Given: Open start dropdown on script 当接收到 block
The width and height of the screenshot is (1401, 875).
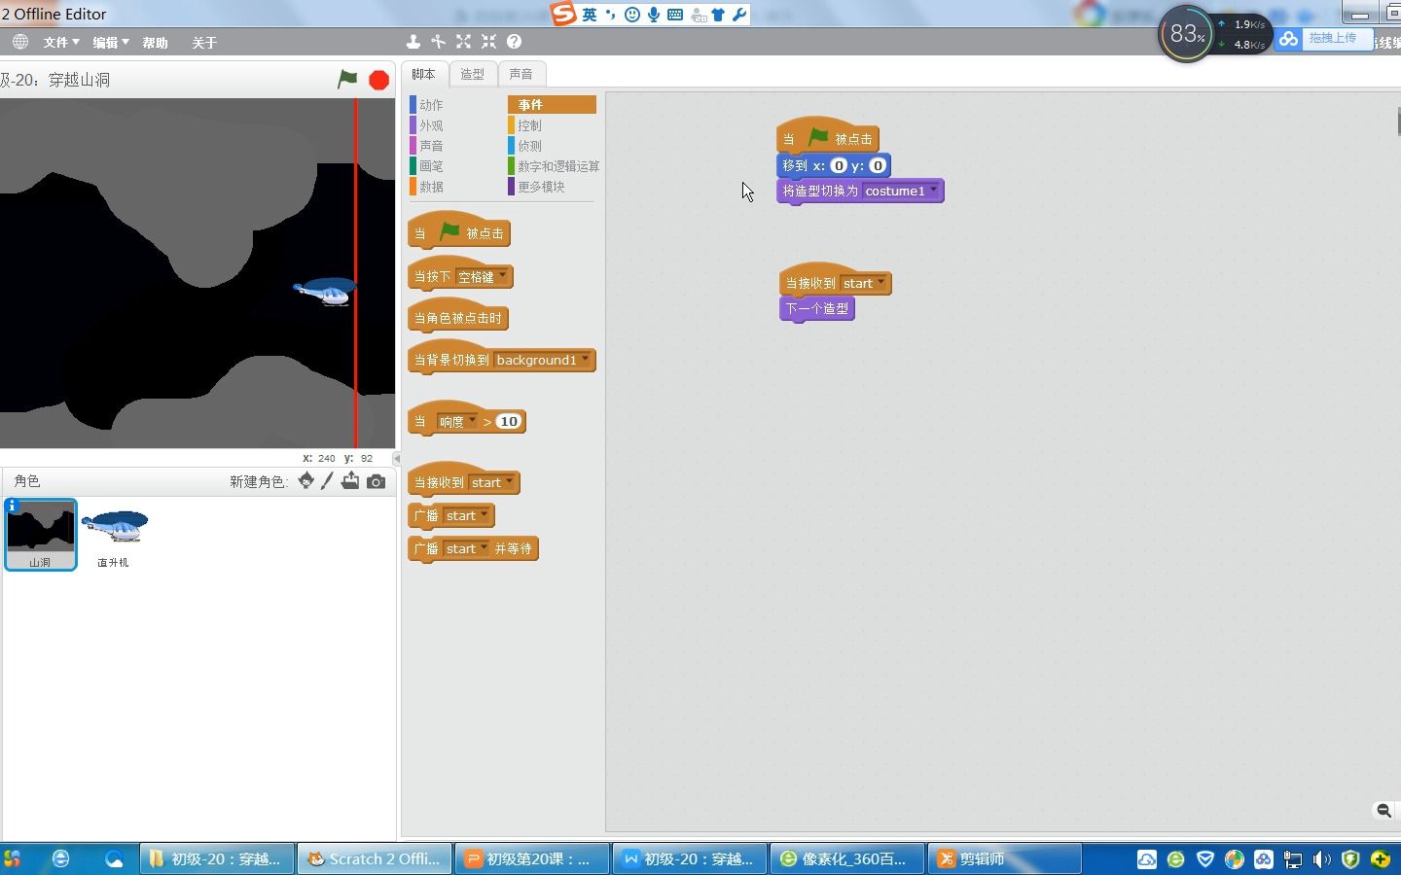Looking at the screenshot, I should click(864, 283).
